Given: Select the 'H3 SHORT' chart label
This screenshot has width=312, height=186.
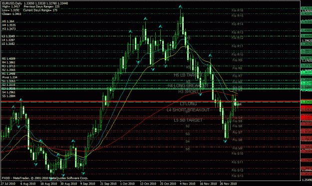Looking at the screenshot, I should pyautogui.click(x=188, y=92).
